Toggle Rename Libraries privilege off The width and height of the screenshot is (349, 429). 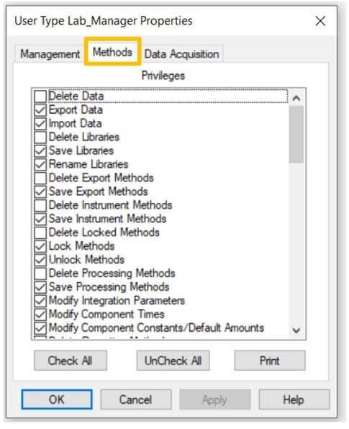pyautogui.click(x=40, y=164)
